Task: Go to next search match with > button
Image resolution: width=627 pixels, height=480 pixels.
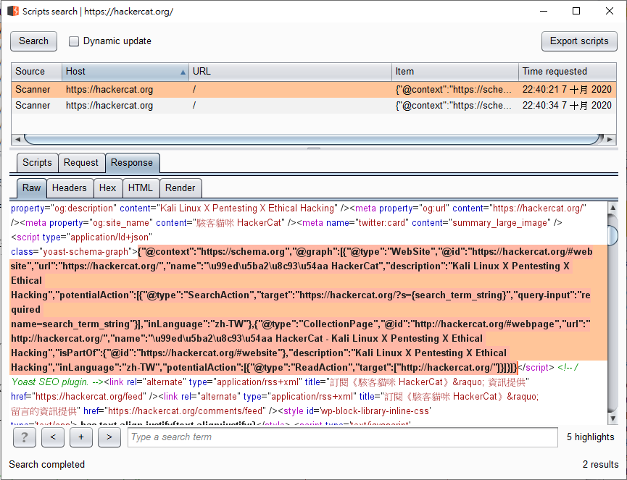Action: tap(109, 437)
